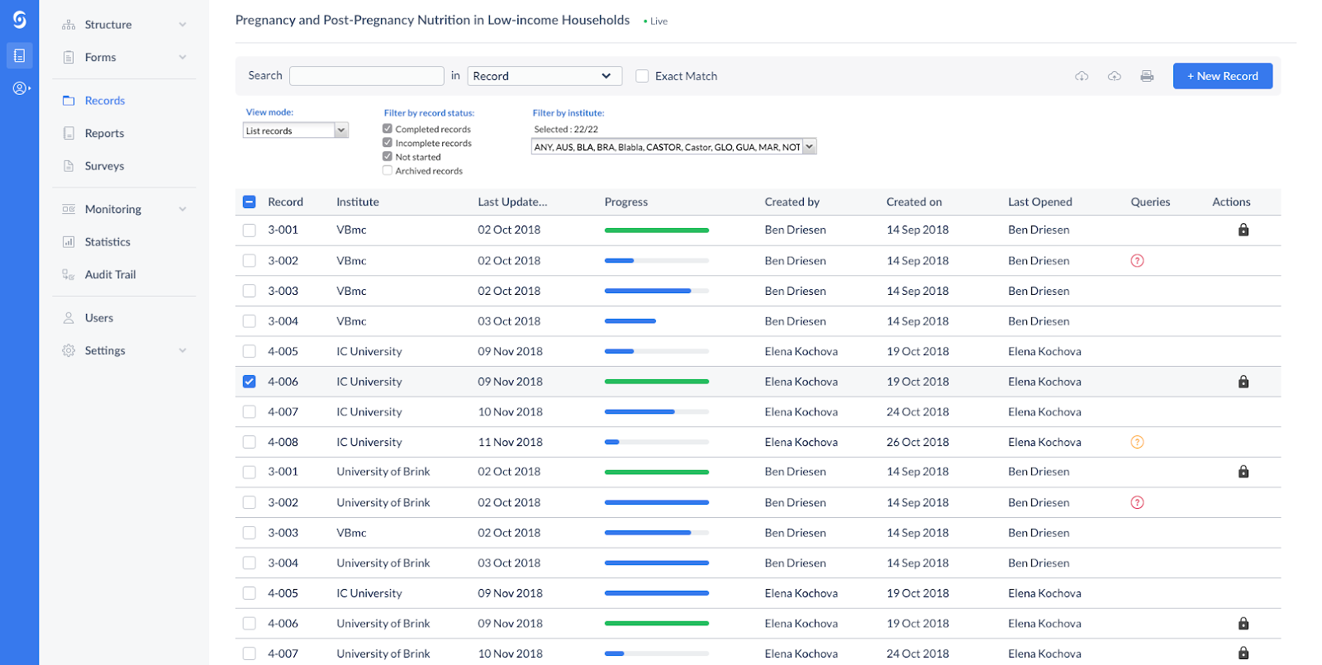Sort by the Created on column header
This screenshot has width=1322, height=665.
tap(914, 202)
